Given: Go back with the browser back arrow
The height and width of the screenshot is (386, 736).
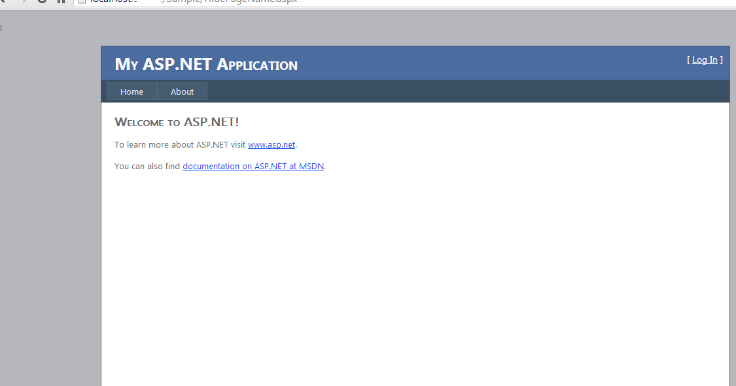Looking at the screenshot, I should pyautogui.click(x=3, y=1).
